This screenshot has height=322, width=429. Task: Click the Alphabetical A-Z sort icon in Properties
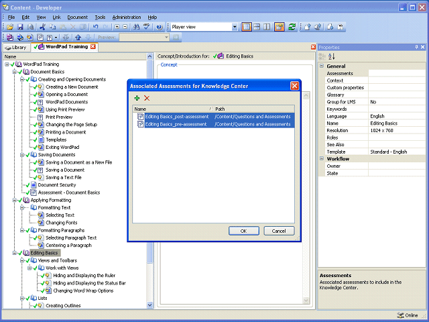332,56
